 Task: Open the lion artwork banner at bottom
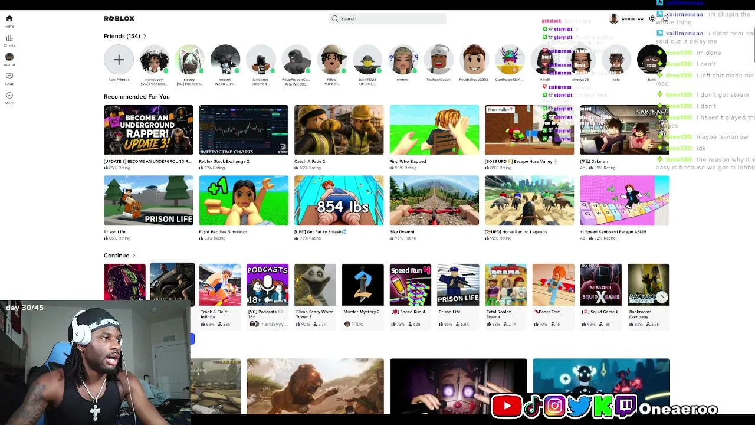pos(315,386)
